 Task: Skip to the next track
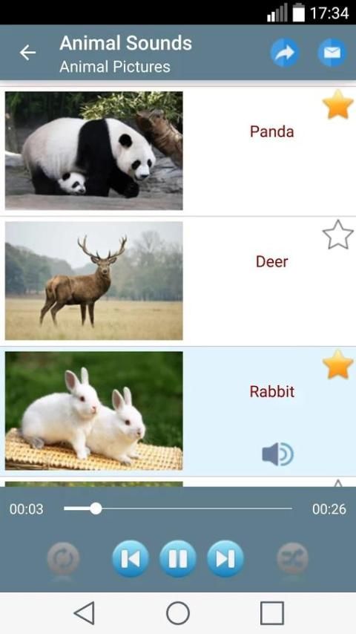coord(225,558)
